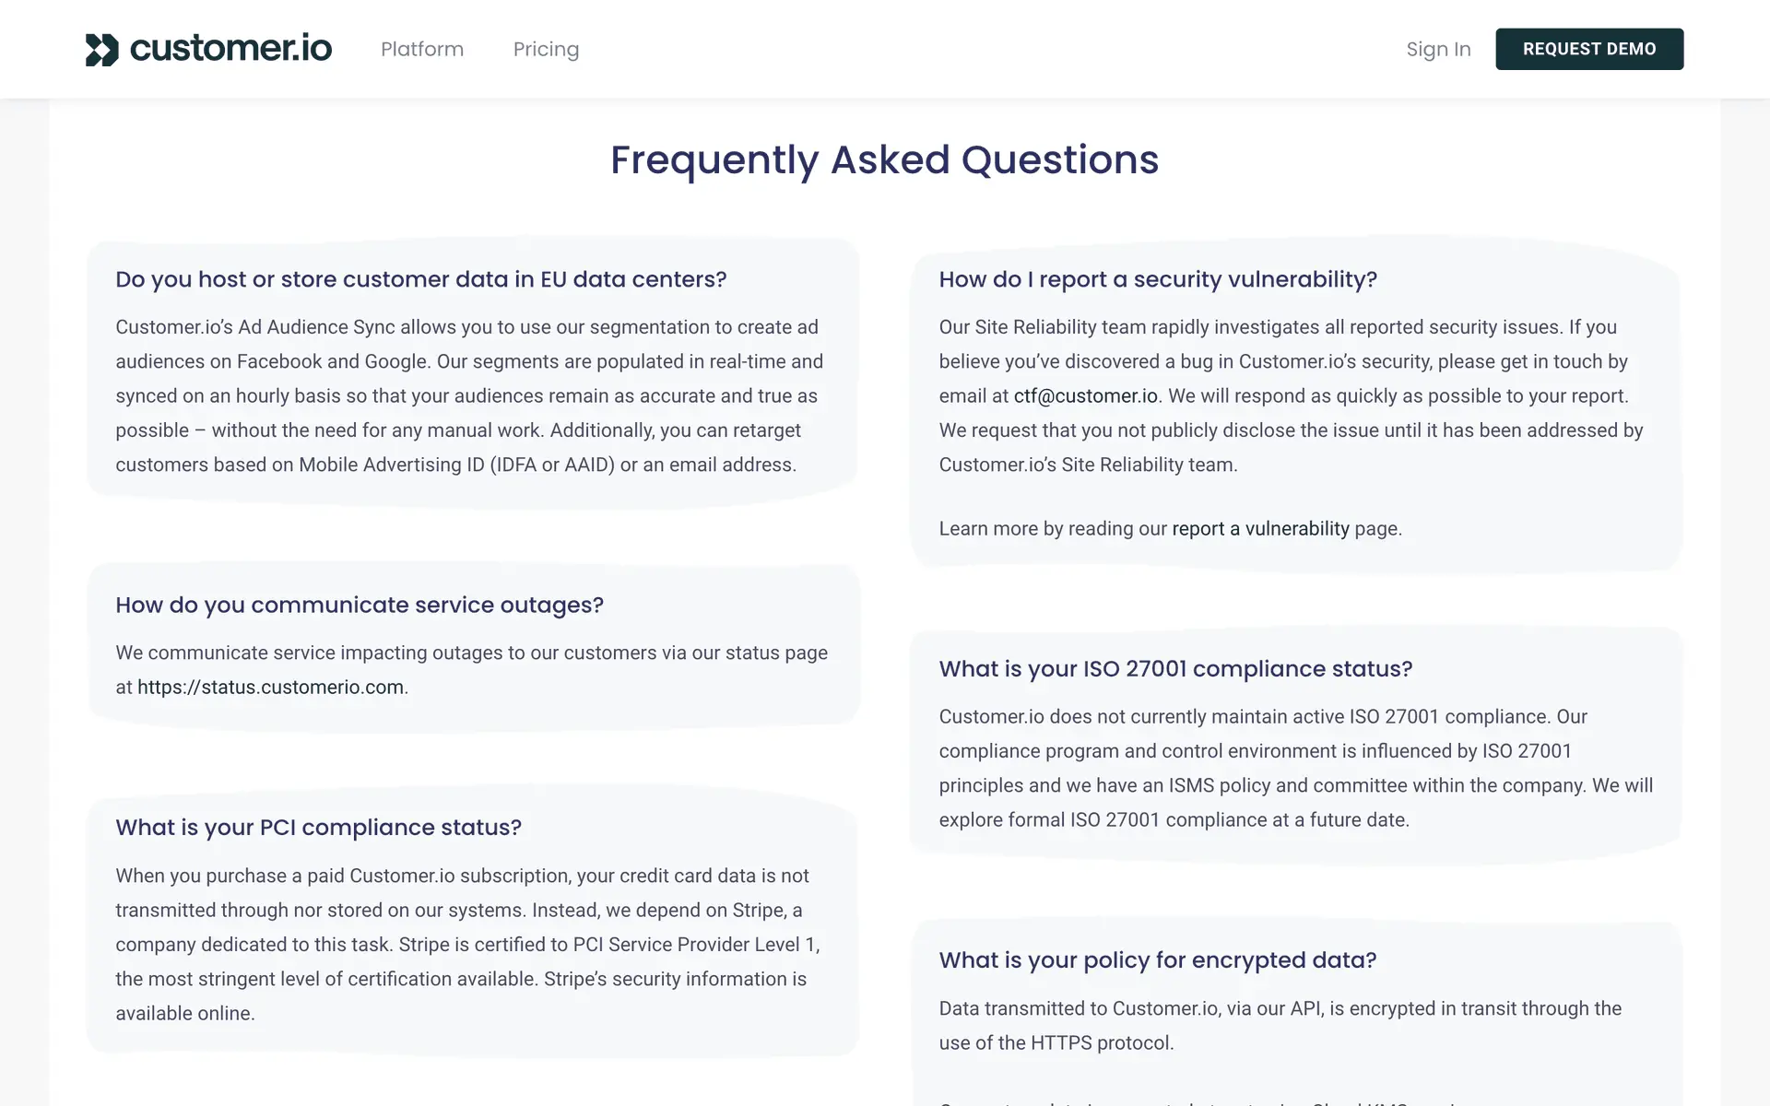Screen dimensions: 1770x1106
Task: Click the encrypted data policy question heading
Action: (x=1157, y=960)
